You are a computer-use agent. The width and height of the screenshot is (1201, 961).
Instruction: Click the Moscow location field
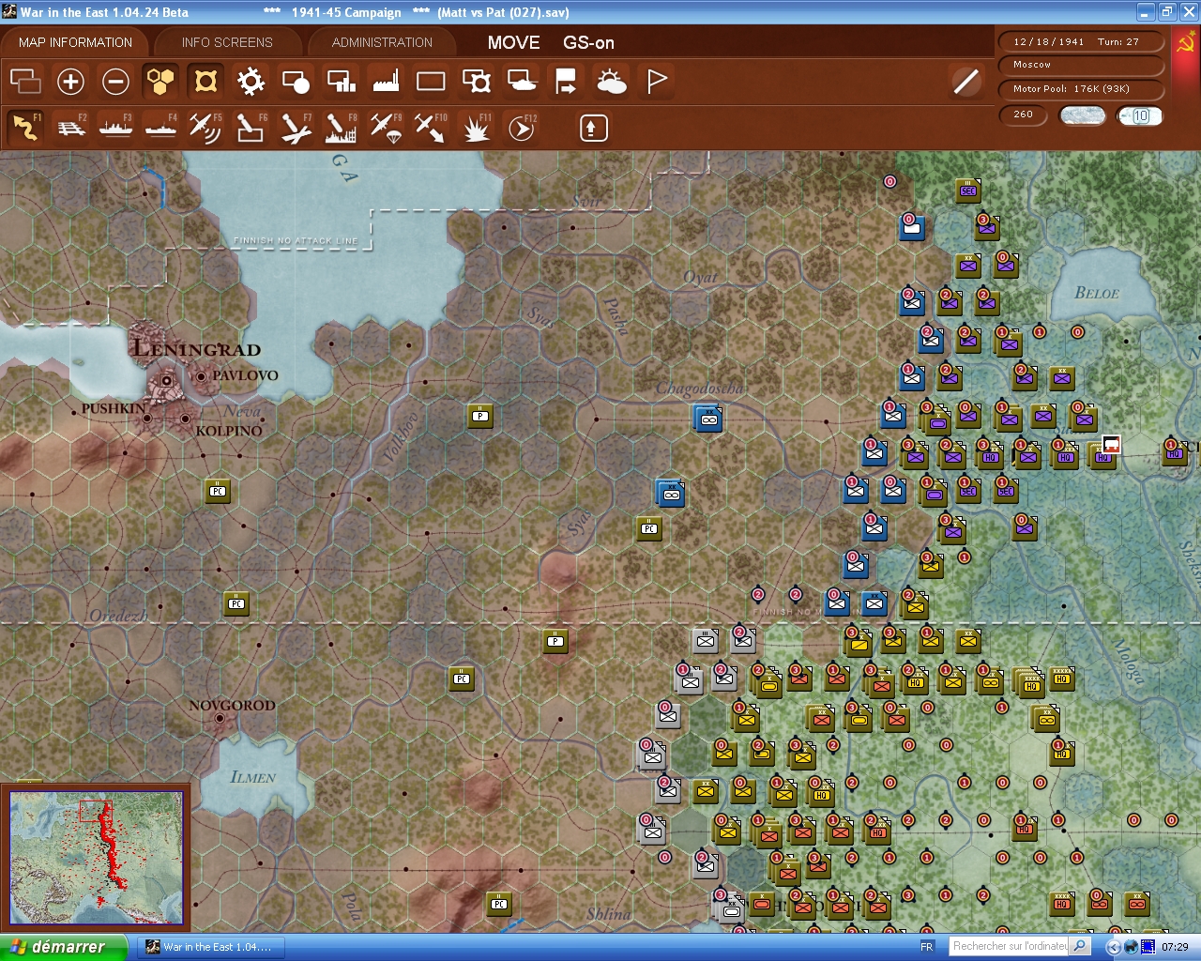point(1081,65)
